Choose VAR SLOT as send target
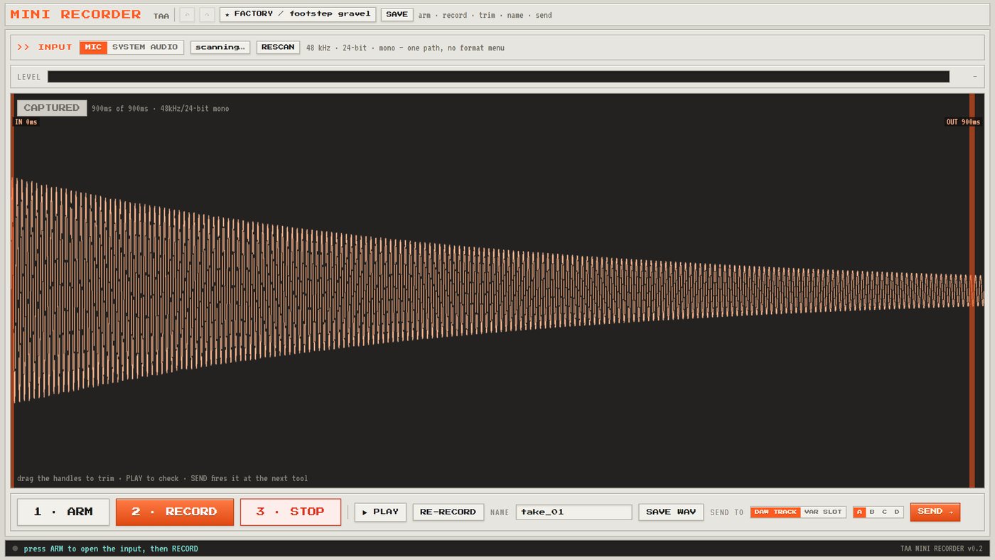Screen dimensions: 995x560 click(823, 512)
